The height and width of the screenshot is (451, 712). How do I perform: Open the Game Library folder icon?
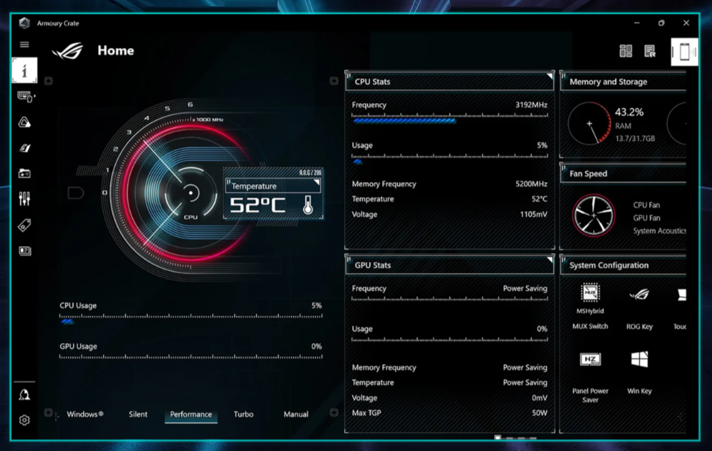click(x=24, y=173)
